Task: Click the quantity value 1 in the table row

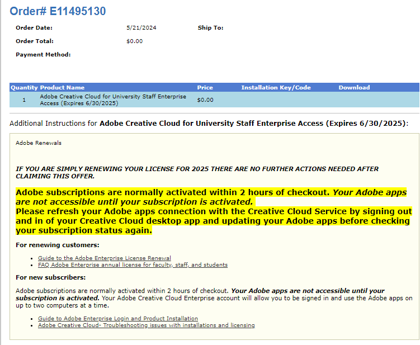Action: [x=24, y=100]
